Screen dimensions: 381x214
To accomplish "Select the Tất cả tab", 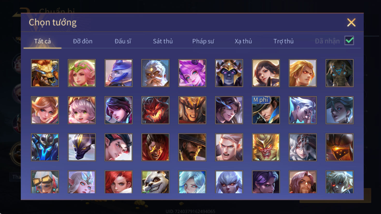I will (x=42, y=41).
